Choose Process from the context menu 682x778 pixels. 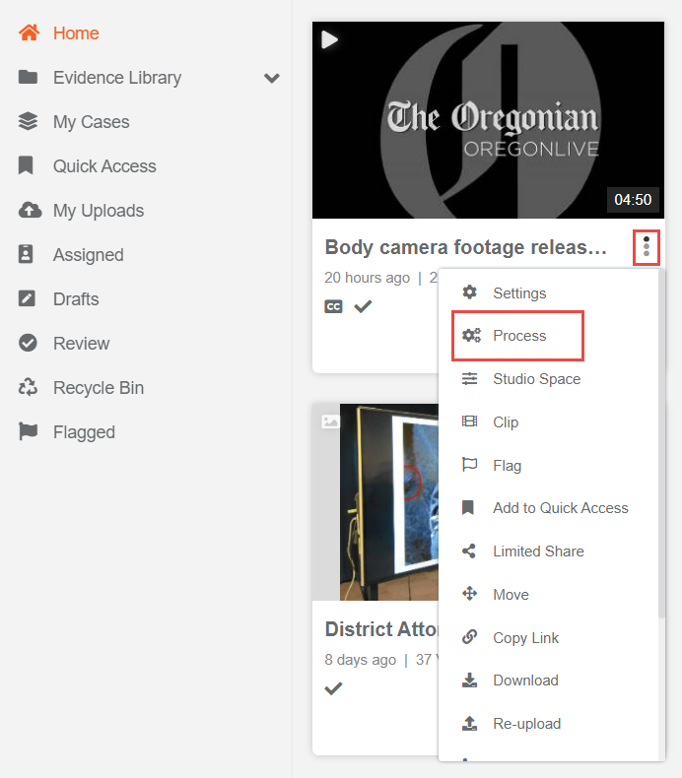pyautogui.click(x=518, y=336)
